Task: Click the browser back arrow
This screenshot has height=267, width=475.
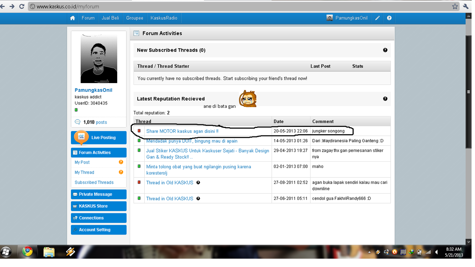Action: coord(3,6)
